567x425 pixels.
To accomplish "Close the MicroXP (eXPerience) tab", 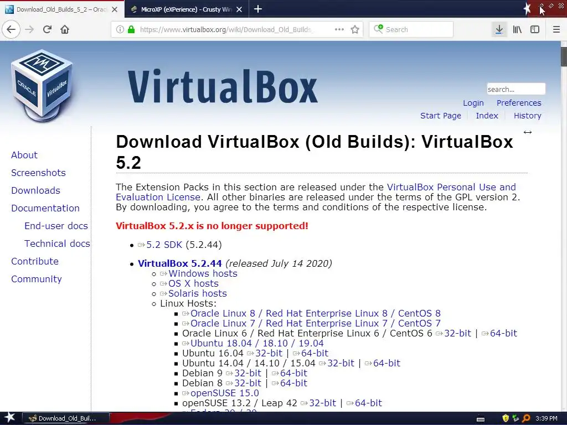I will (239, 9).
